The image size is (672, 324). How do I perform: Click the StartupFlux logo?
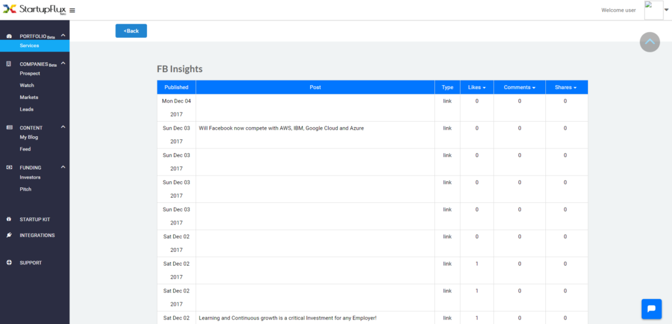pos(34,9)
